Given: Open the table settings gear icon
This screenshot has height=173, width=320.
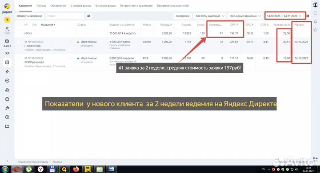Looking at the screenshot, I should coord(308,16).
